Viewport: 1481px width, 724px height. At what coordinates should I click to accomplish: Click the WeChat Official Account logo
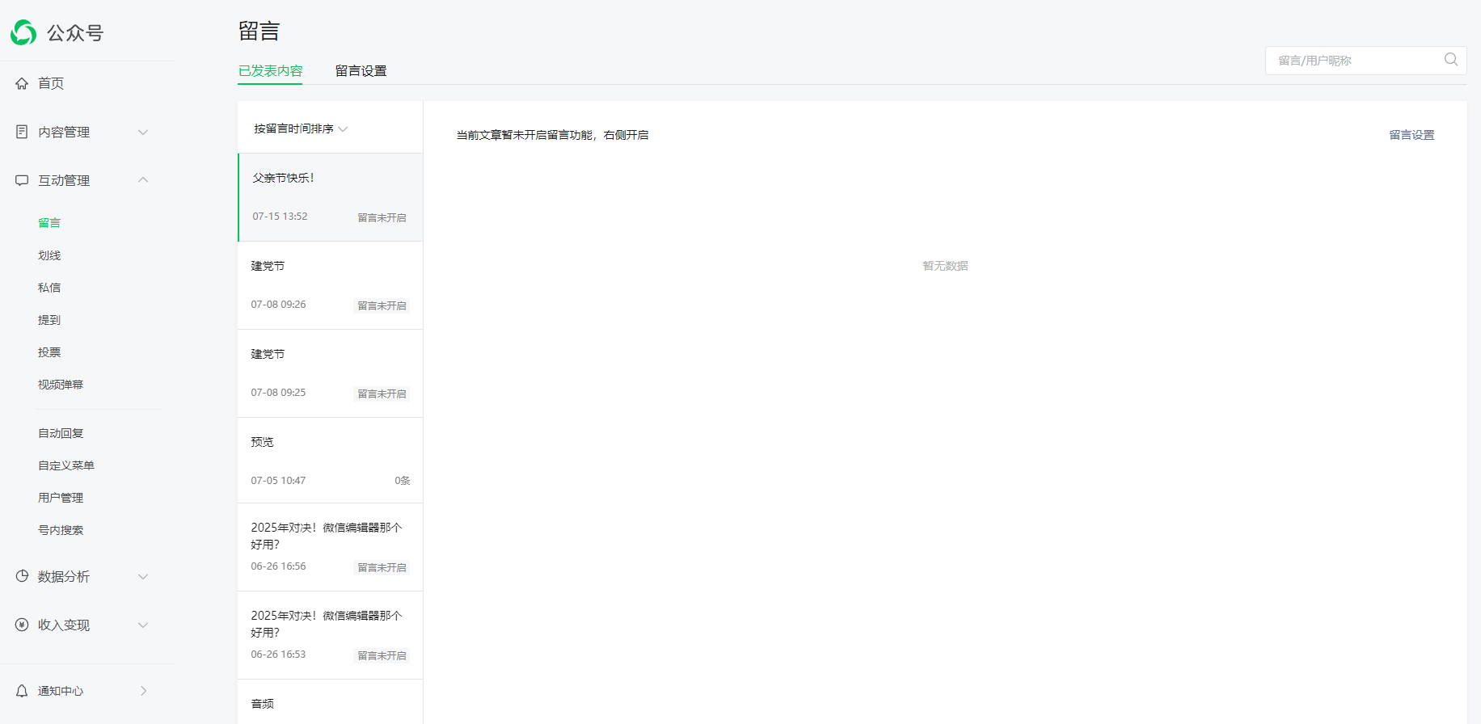pos(23,32)
